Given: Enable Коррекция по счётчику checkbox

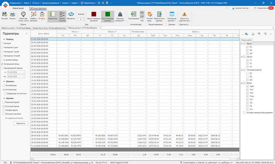Looking at the screenshot, I should [x=6, y=94].
